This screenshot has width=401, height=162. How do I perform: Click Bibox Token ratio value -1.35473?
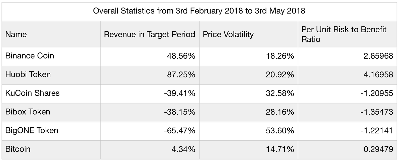(x=377, y=112)
